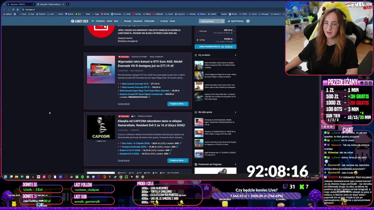Open the Za darmo menu item
Image resolution: width=374 pixels, height=210 pixels.
164,21
